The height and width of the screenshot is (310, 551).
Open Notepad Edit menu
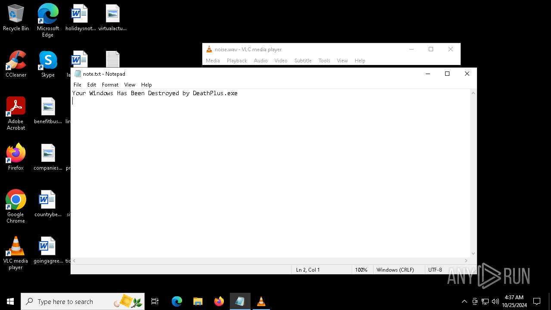click(x=92, y=85)
